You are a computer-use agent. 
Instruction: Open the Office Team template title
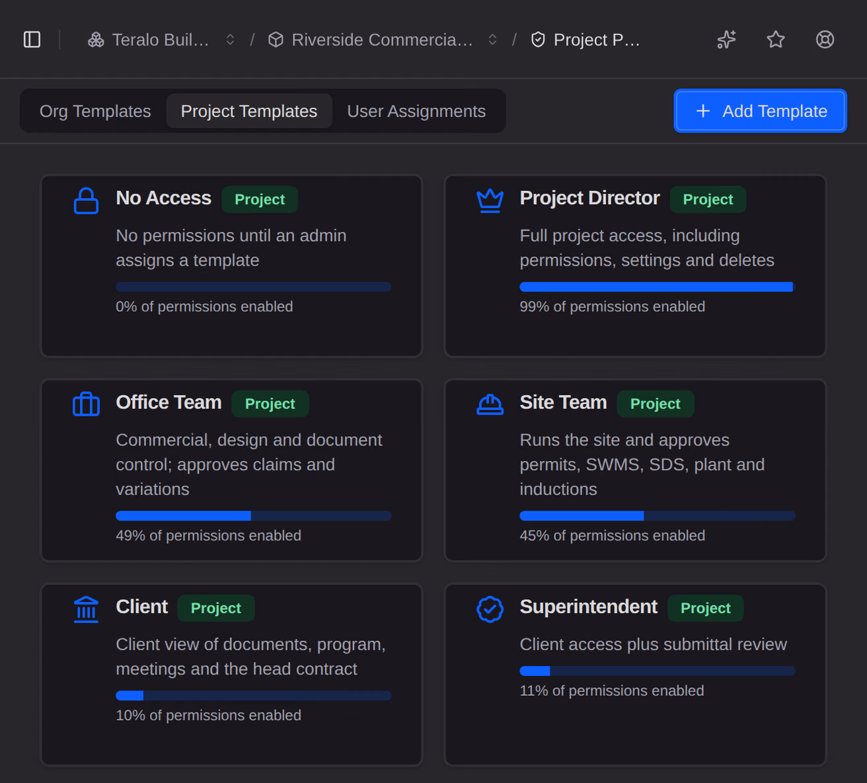tap(169, 402)
